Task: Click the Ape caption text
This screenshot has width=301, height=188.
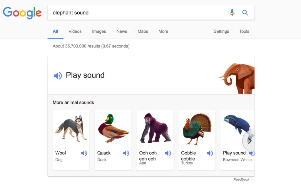Action: point(143,163)
